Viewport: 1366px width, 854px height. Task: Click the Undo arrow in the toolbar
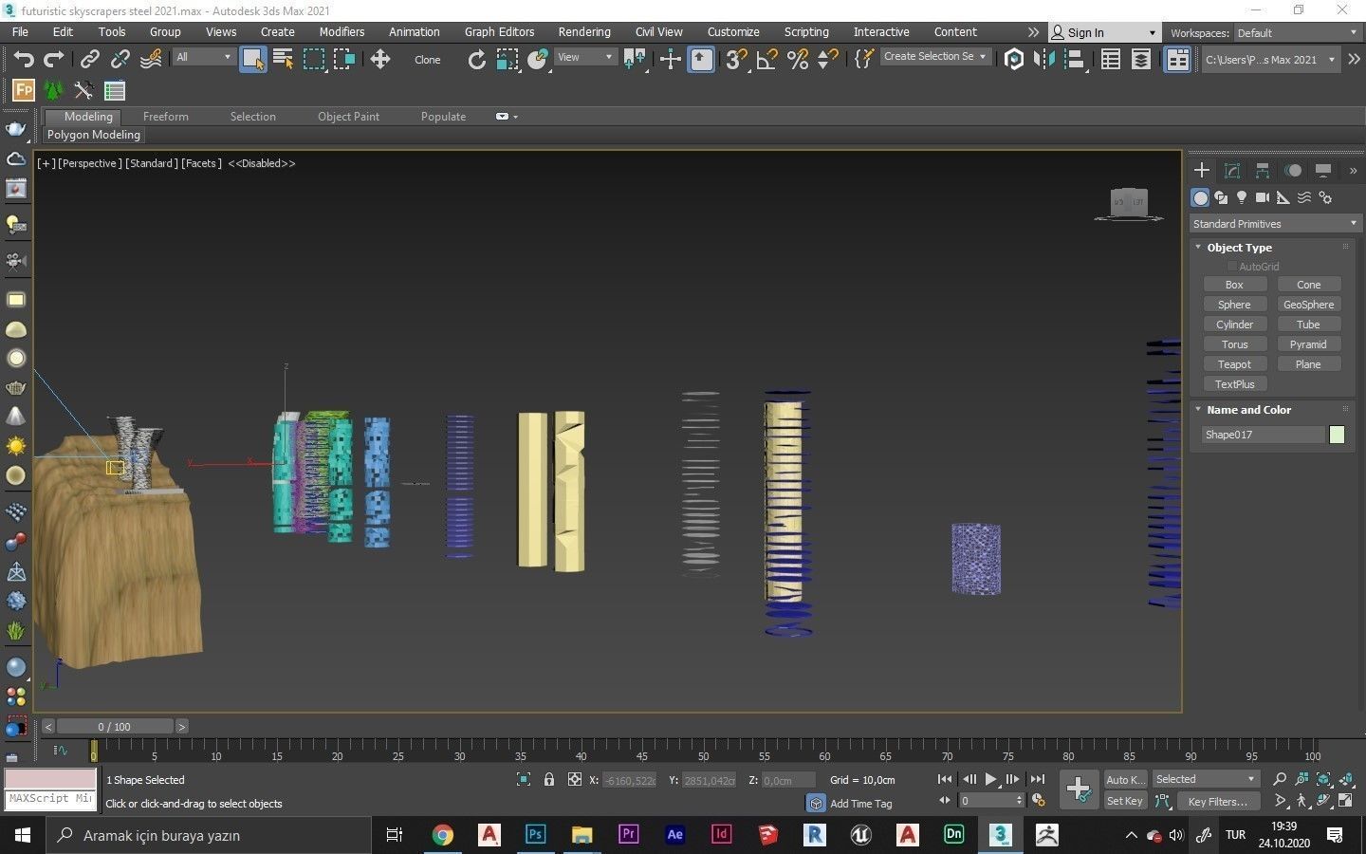click(x=24, y=60)
